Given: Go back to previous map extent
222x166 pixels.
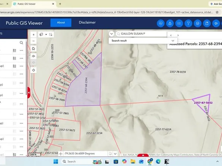Looking at the screenshot, I should point(34,56).
